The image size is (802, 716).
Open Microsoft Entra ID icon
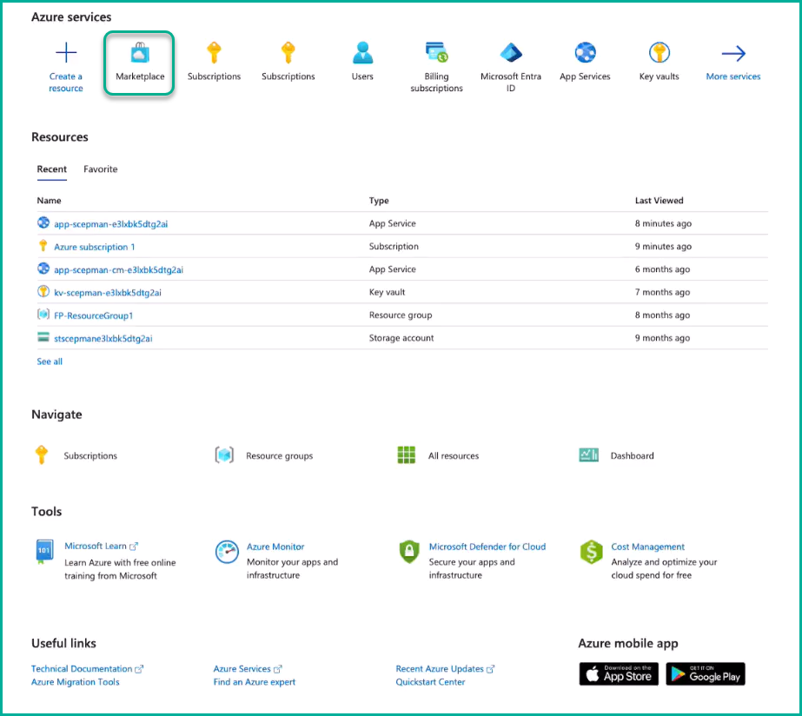coord(511,54)
